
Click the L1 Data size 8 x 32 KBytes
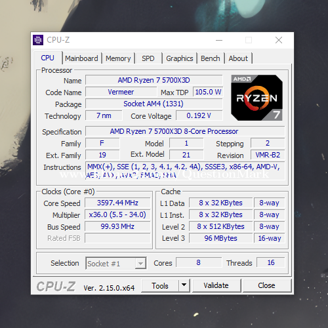(x=220, y=203)
